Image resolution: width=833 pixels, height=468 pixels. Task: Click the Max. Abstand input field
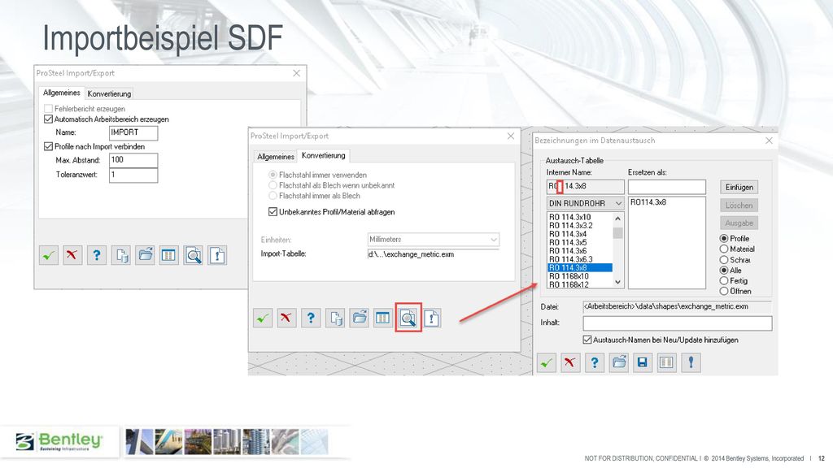click(133, 160)
